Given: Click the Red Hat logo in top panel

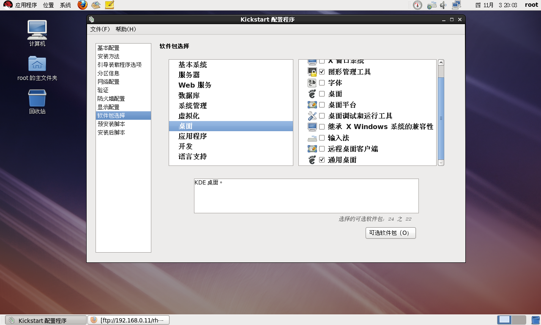Looking at the screenshot, I should tap(8, 5).
